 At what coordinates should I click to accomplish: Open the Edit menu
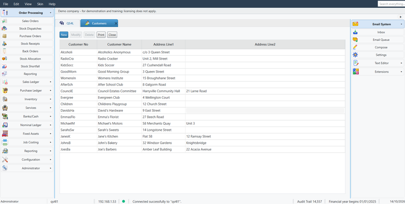click(16, 4)
